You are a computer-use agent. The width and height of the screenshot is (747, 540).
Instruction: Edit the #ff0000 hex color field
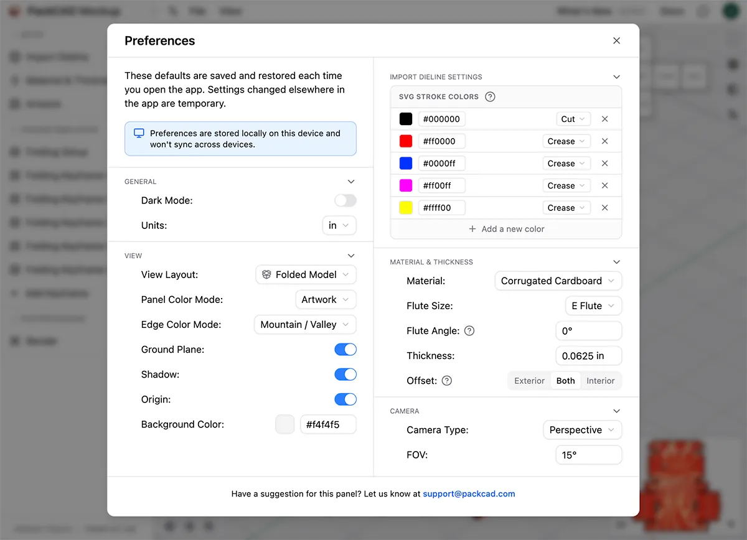tap(441, 141)
